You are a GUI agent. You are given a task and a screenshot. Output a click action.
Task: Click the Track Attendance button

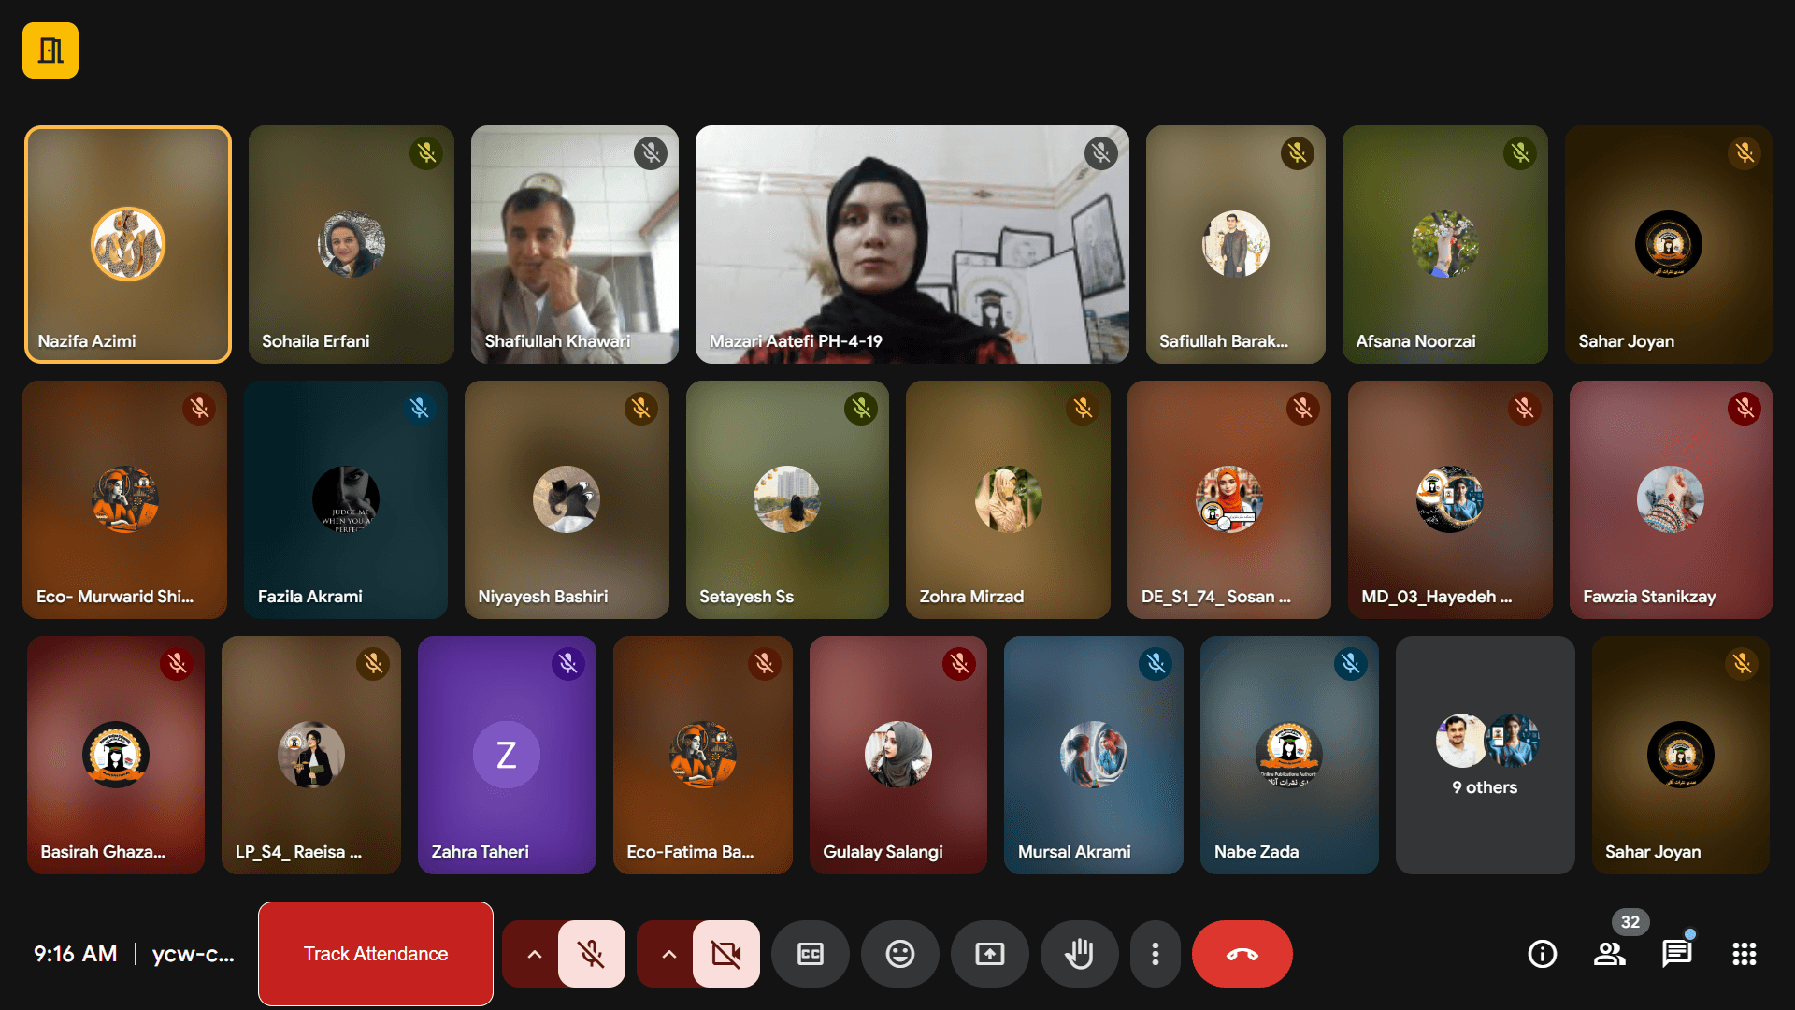pos(376,954)
